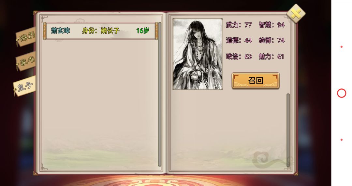Click the prince's ink portrait
352x186 pixels.
pos(198,54)
